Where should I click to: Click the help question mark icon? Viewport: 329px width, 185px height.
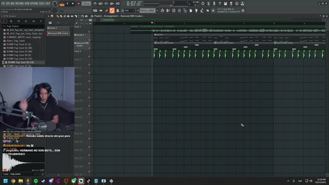pos(220,4)
